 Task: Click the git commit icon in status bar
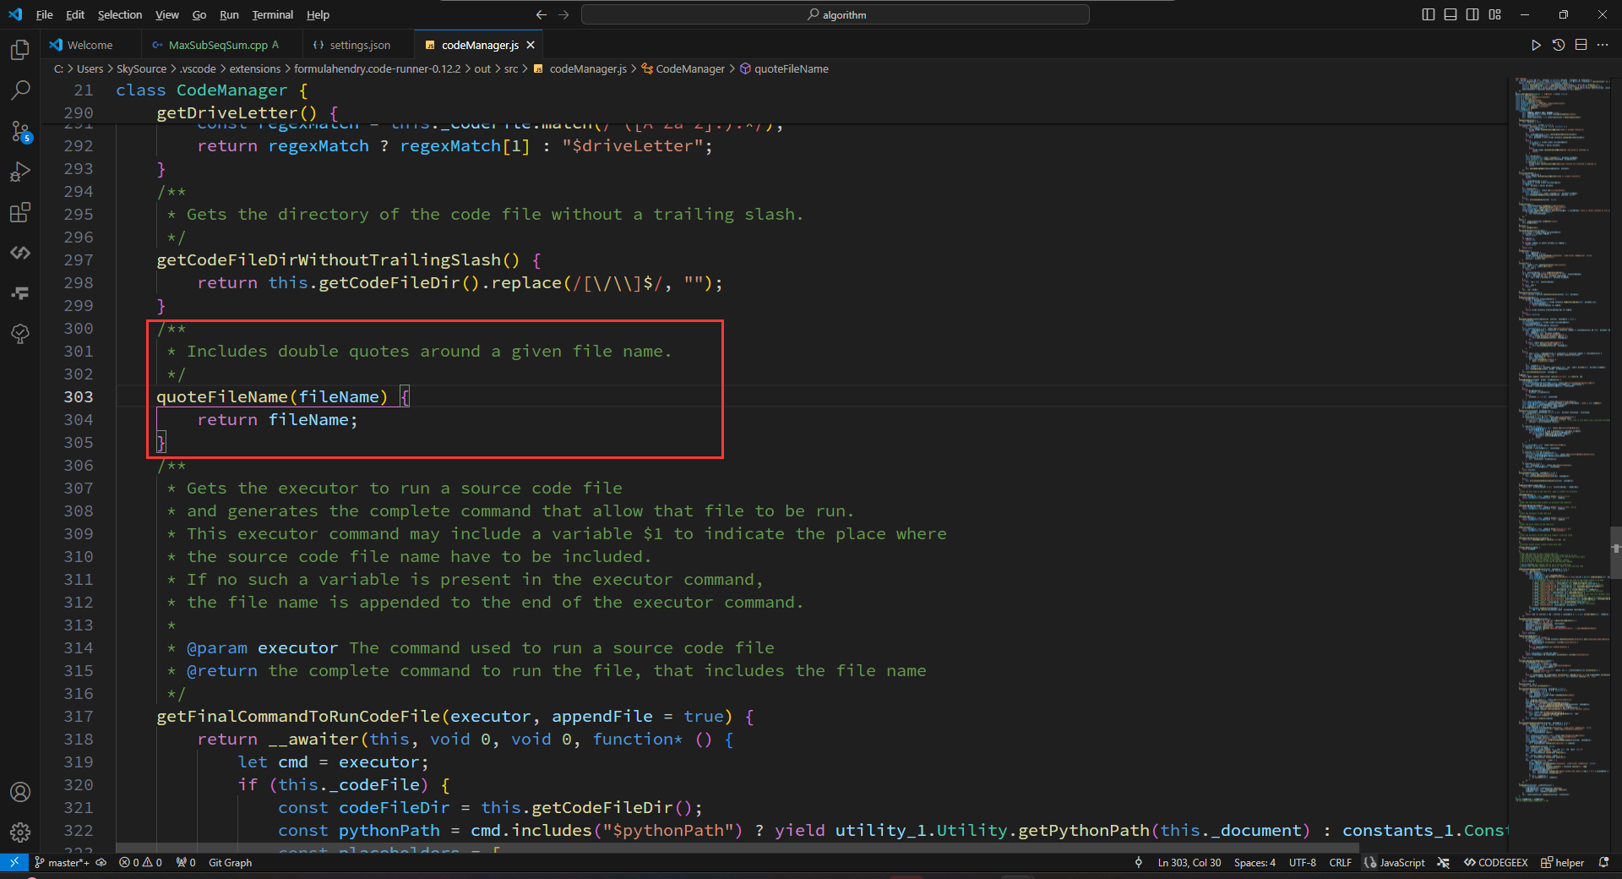1139,862
